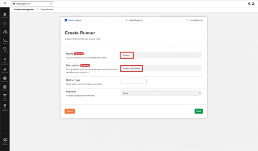Open the Commands terminal icon in sidebar

point(5,41)
